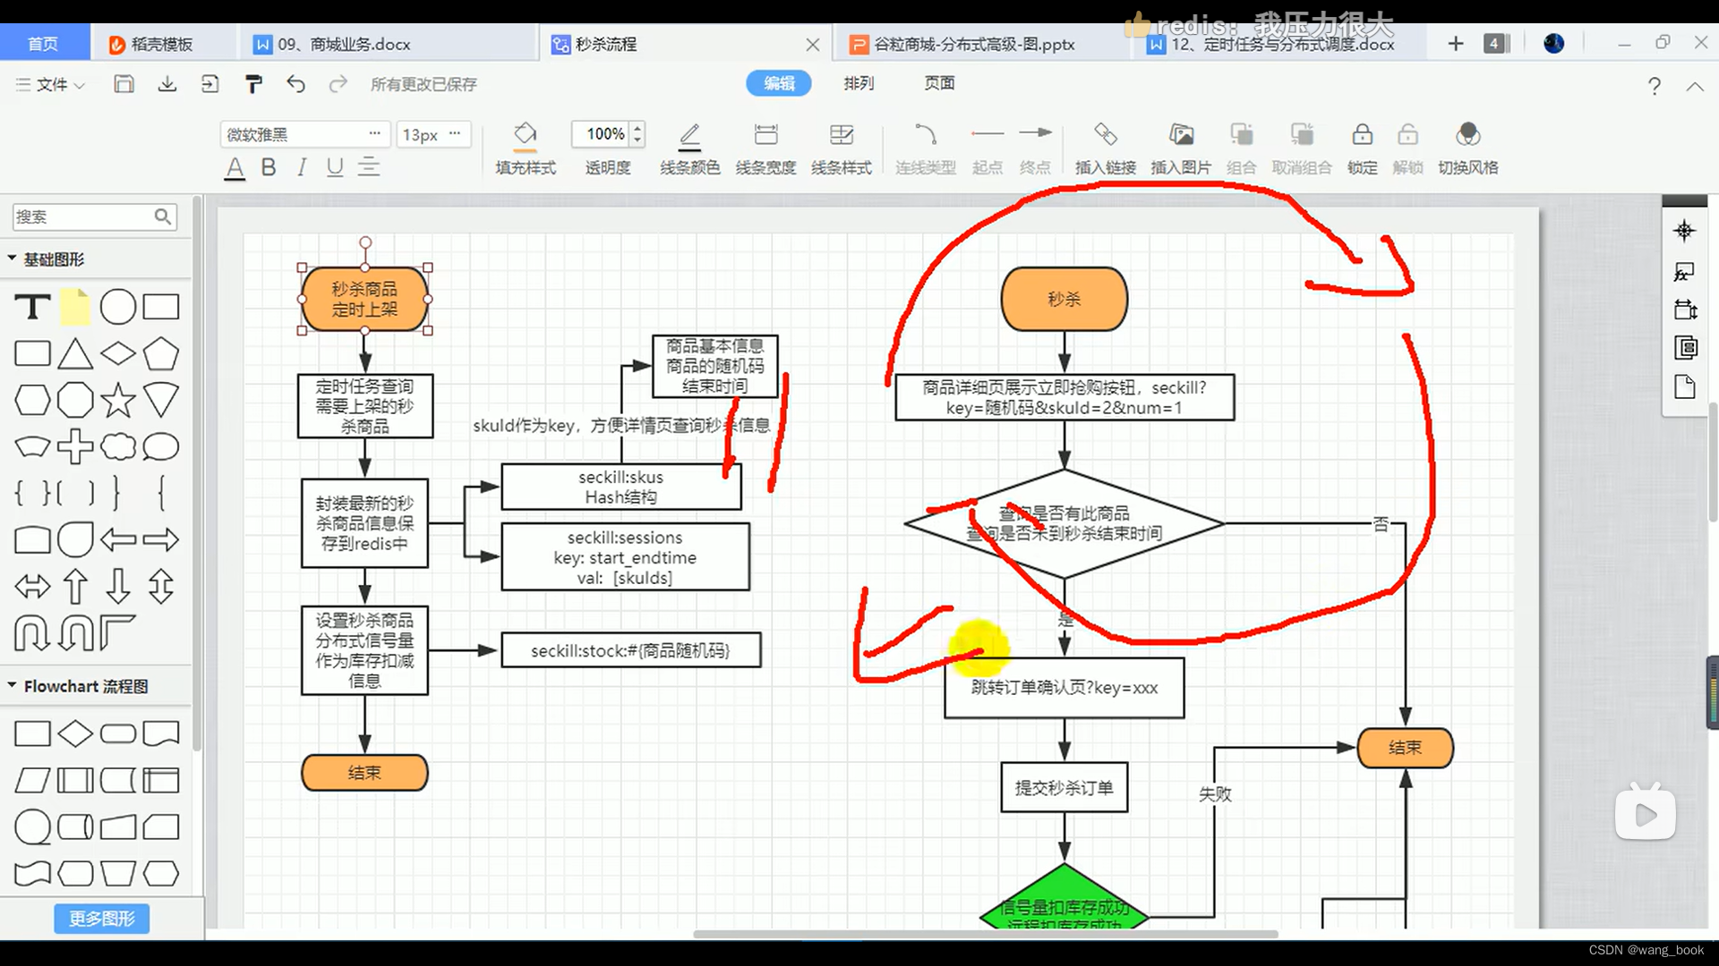Click the help question mark icon

(1655, 86)
